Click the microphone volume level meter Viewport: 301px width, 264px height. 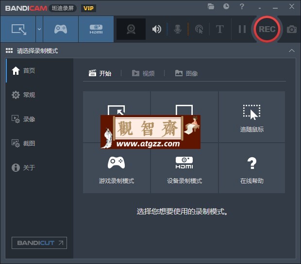coord(188,29)
